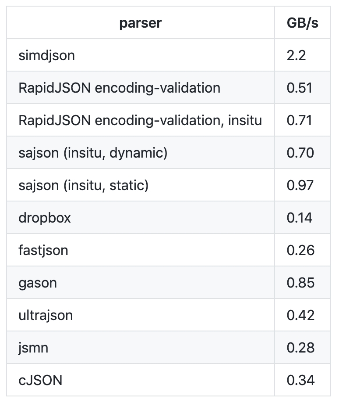Screen dimensions: 339x403
Task: Click the 0.70 GB/s value
Action: click(300, 153)
